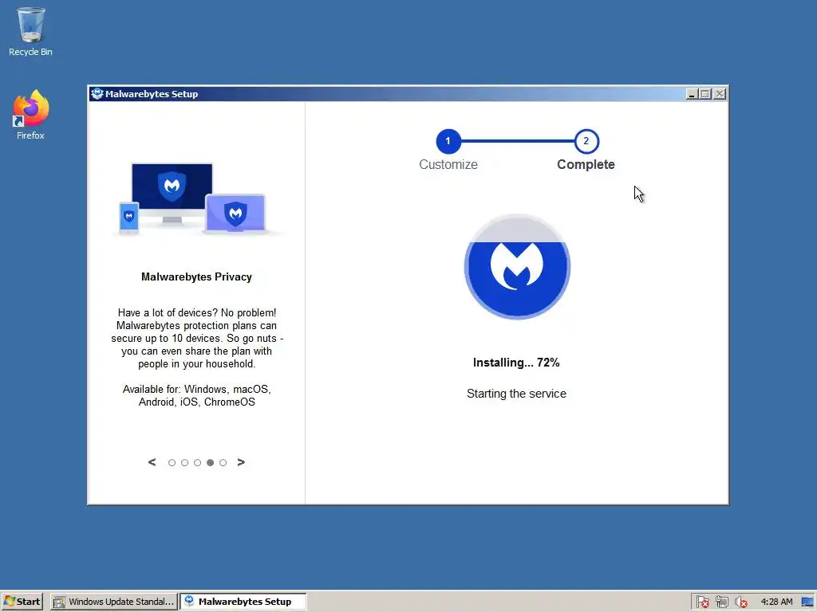Jump to second carousel slide dot
817x612 pixels.
click(x=184, y=463)
